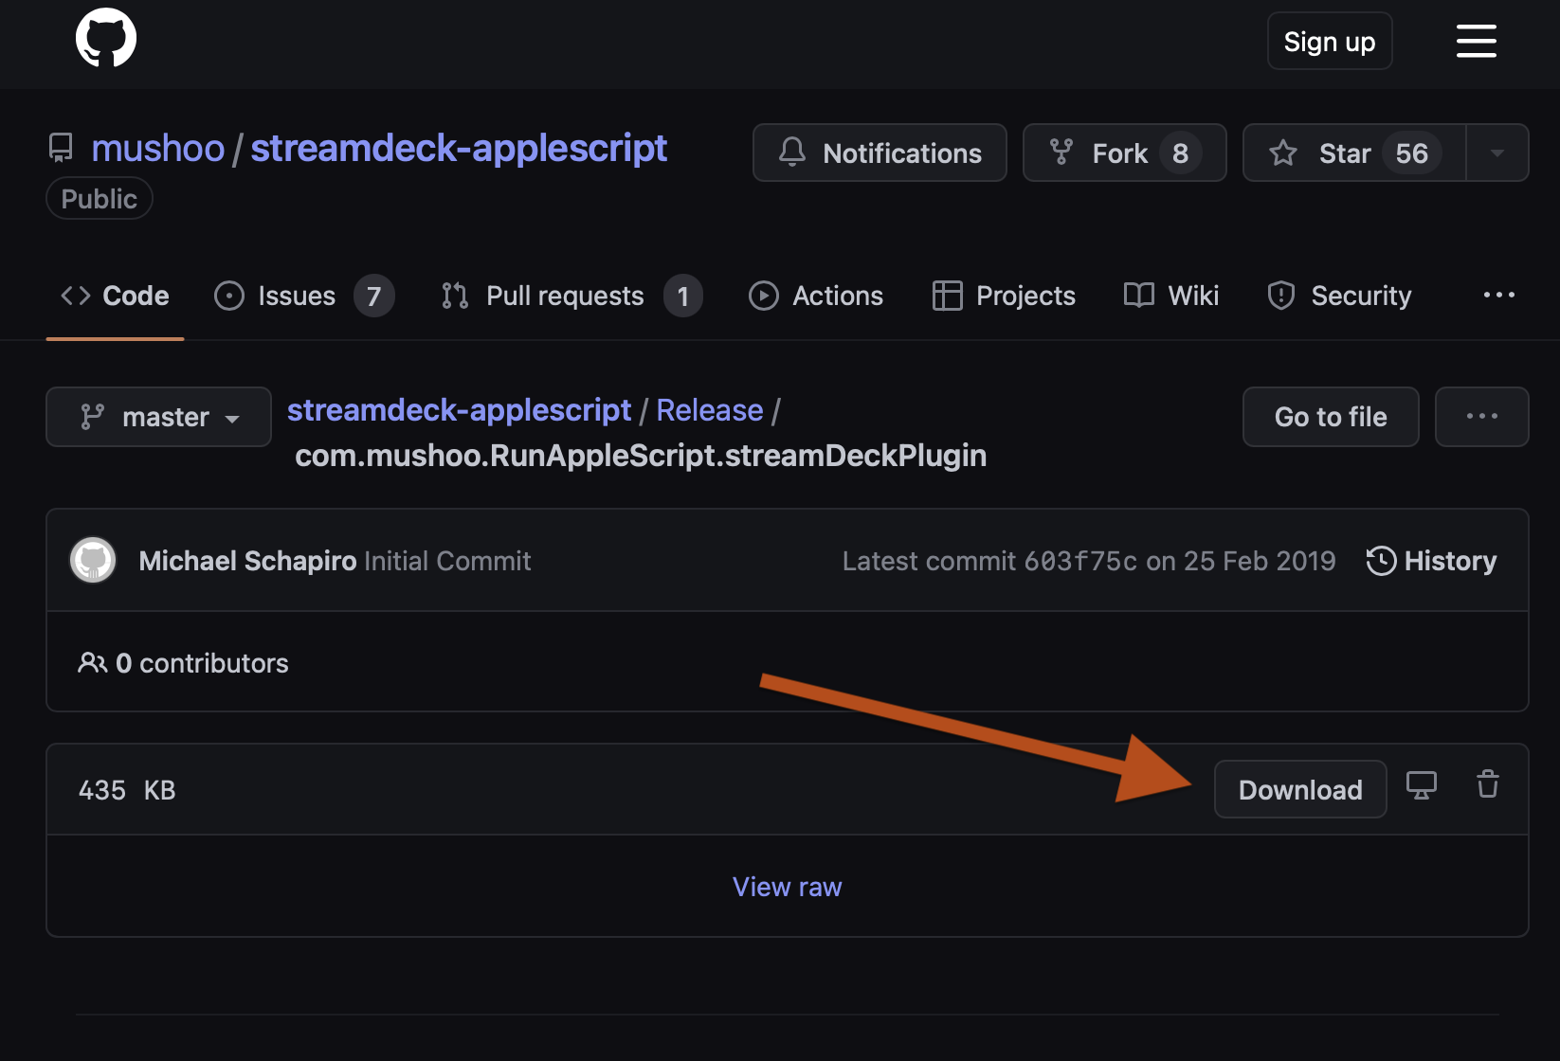Expand more file options next to Go to file

(1481, 417)
